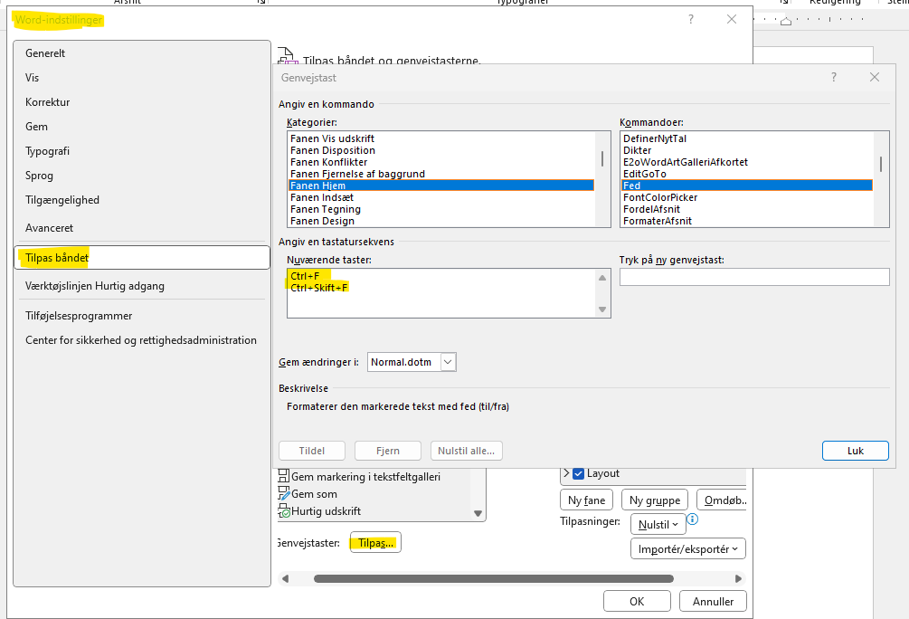
Task: Select command EditGoTo
Action: coord(747,174)
